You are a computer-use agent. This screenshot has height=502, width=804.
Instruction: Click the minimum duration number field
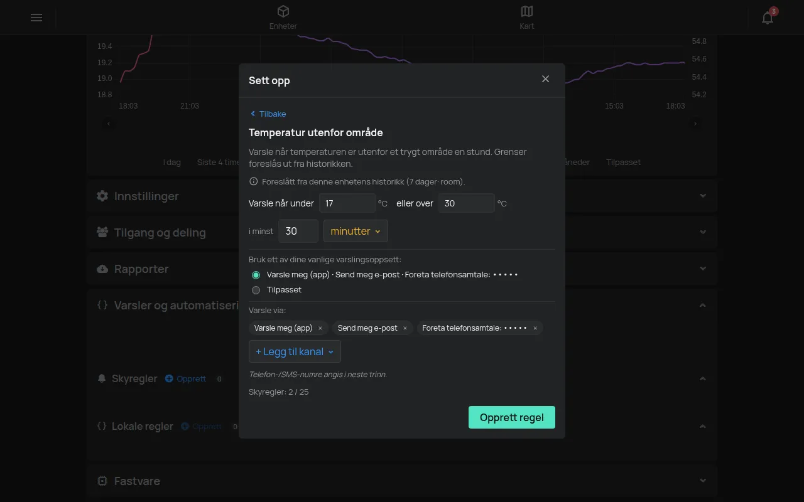pos(298,231)
